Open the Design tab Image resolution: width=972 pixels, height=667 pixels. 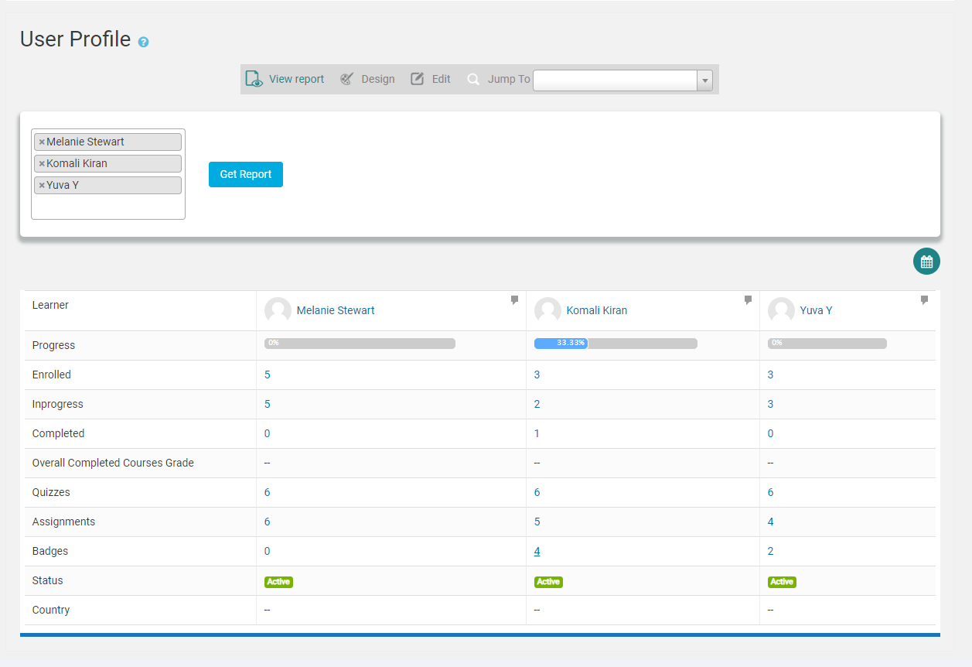(367, 79)
